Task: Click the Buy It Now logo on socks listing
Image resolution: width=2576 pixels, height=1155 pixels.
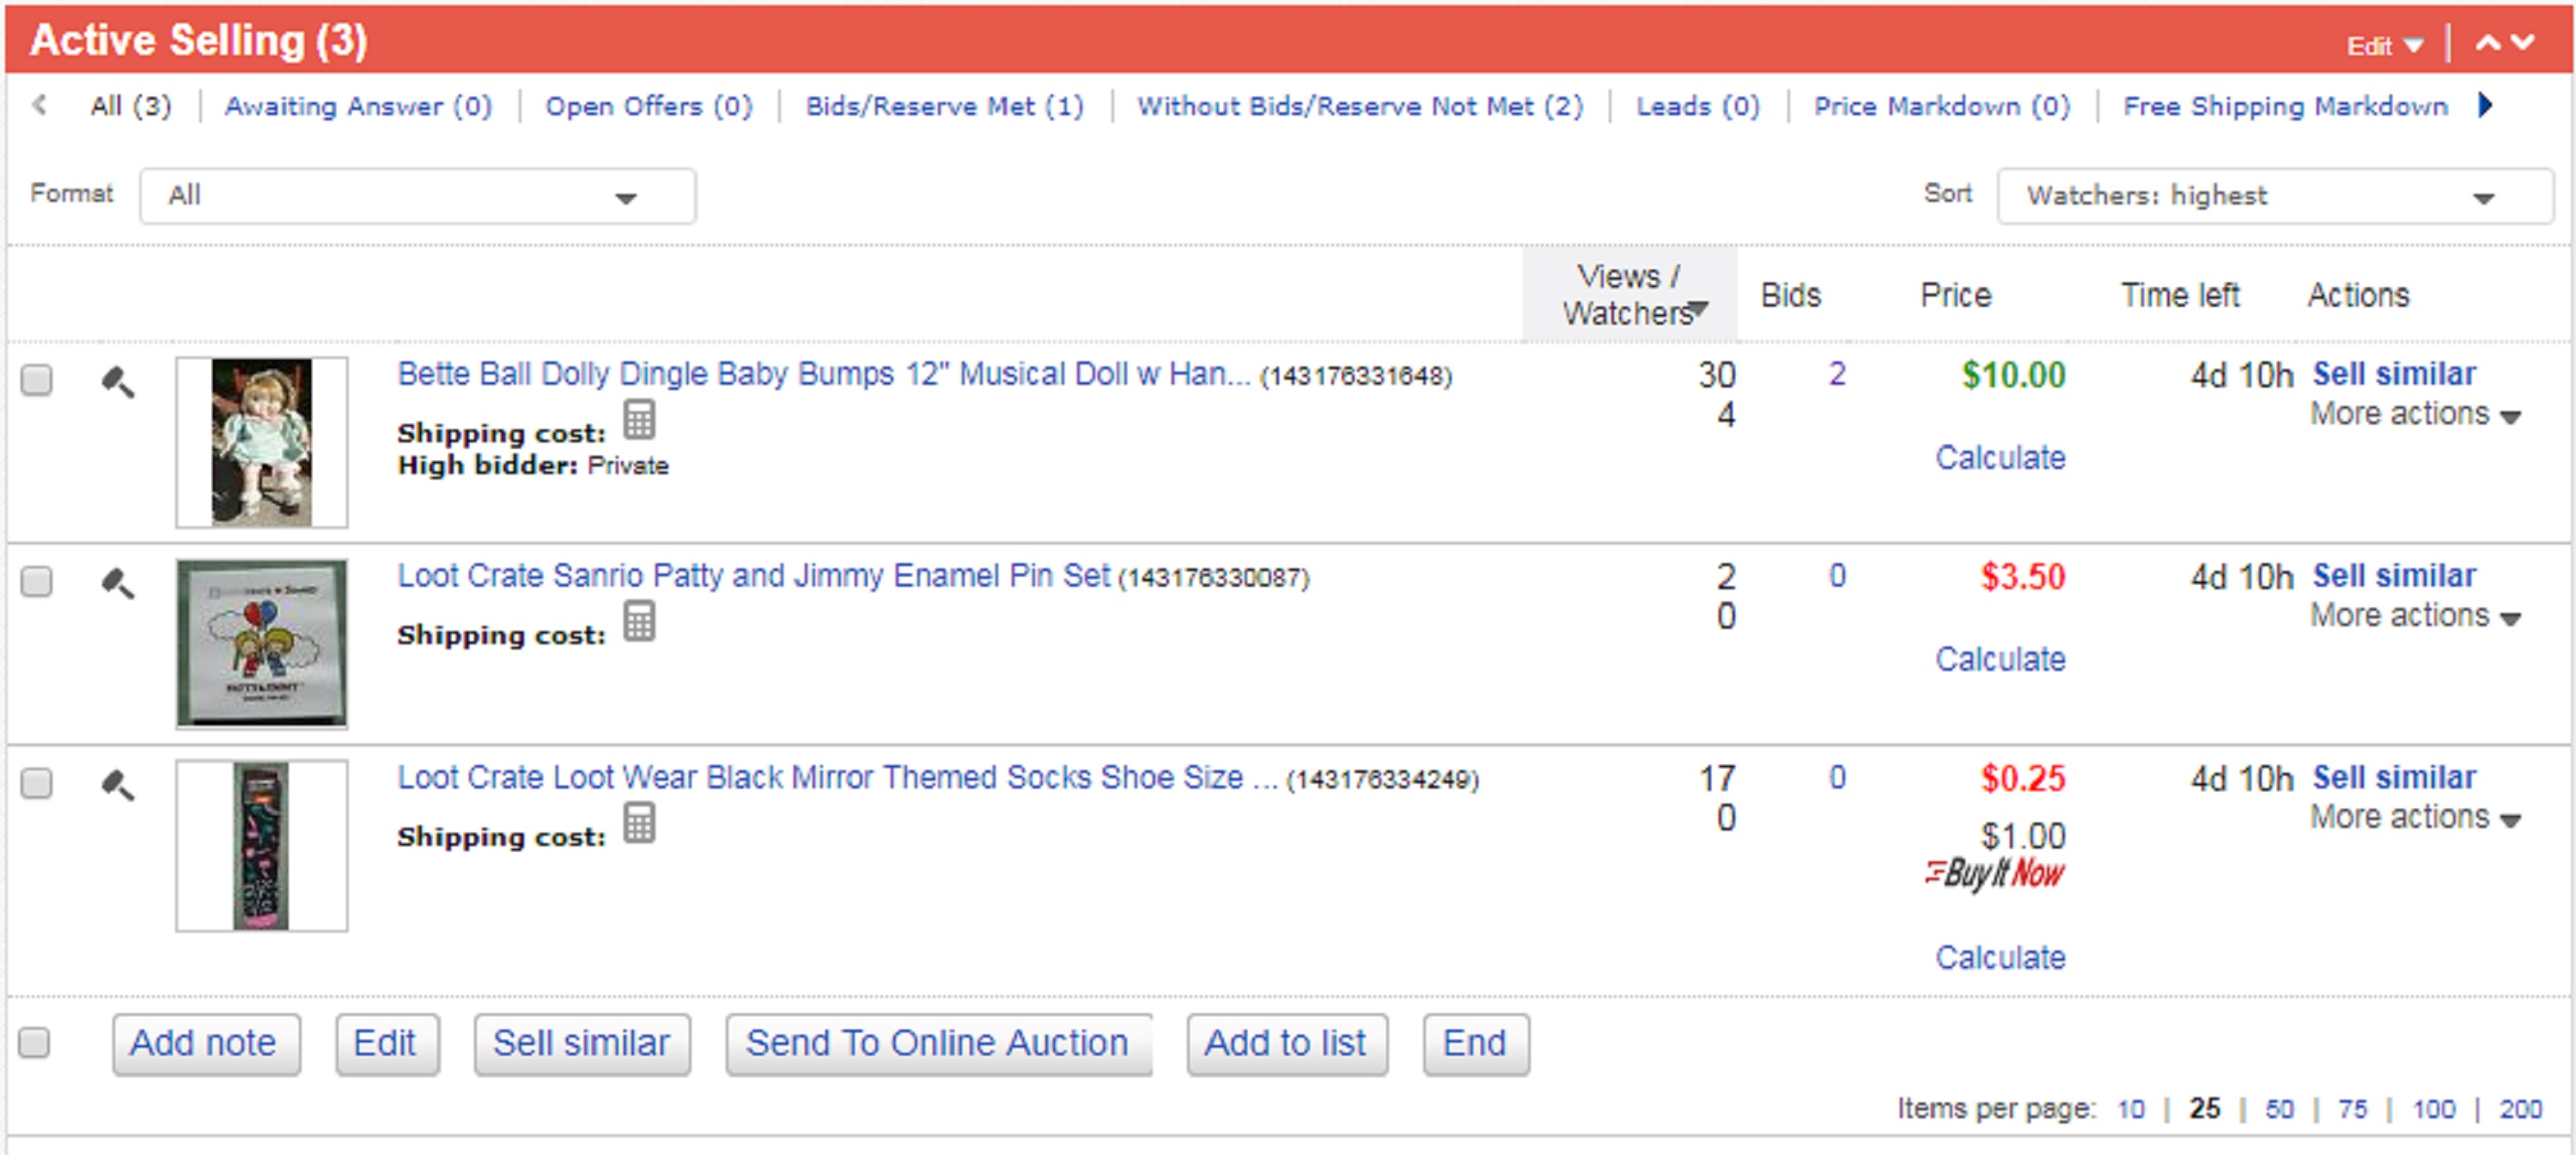Action: pyautogui.click(x=1995, y=874)
